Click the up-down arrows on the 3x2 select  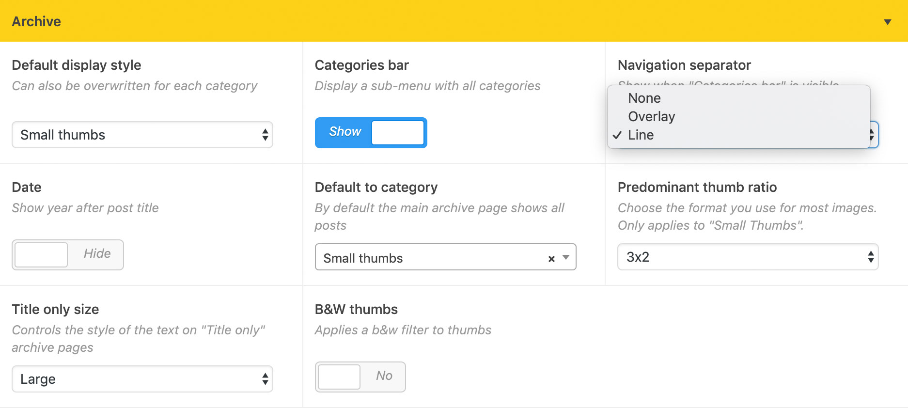(x=870, y=257)
